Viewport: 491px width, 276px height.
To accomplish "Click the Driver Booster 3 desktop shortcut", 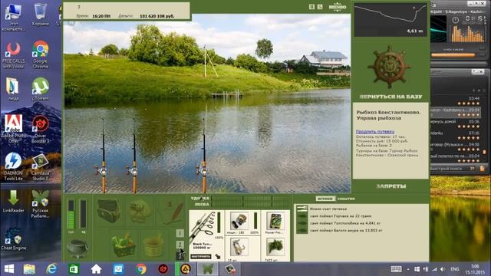I will pyautogui.click(x=41, y=130).
